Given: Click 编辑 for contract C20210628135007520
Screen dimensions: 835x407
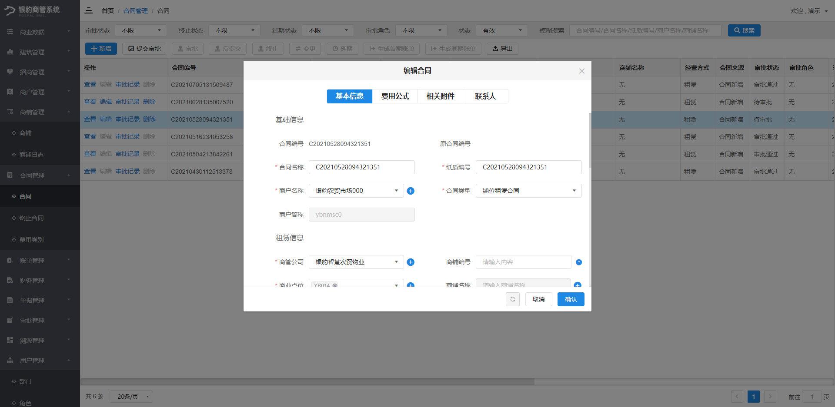Looking at the screenshot, I should (x=106, y=102).
